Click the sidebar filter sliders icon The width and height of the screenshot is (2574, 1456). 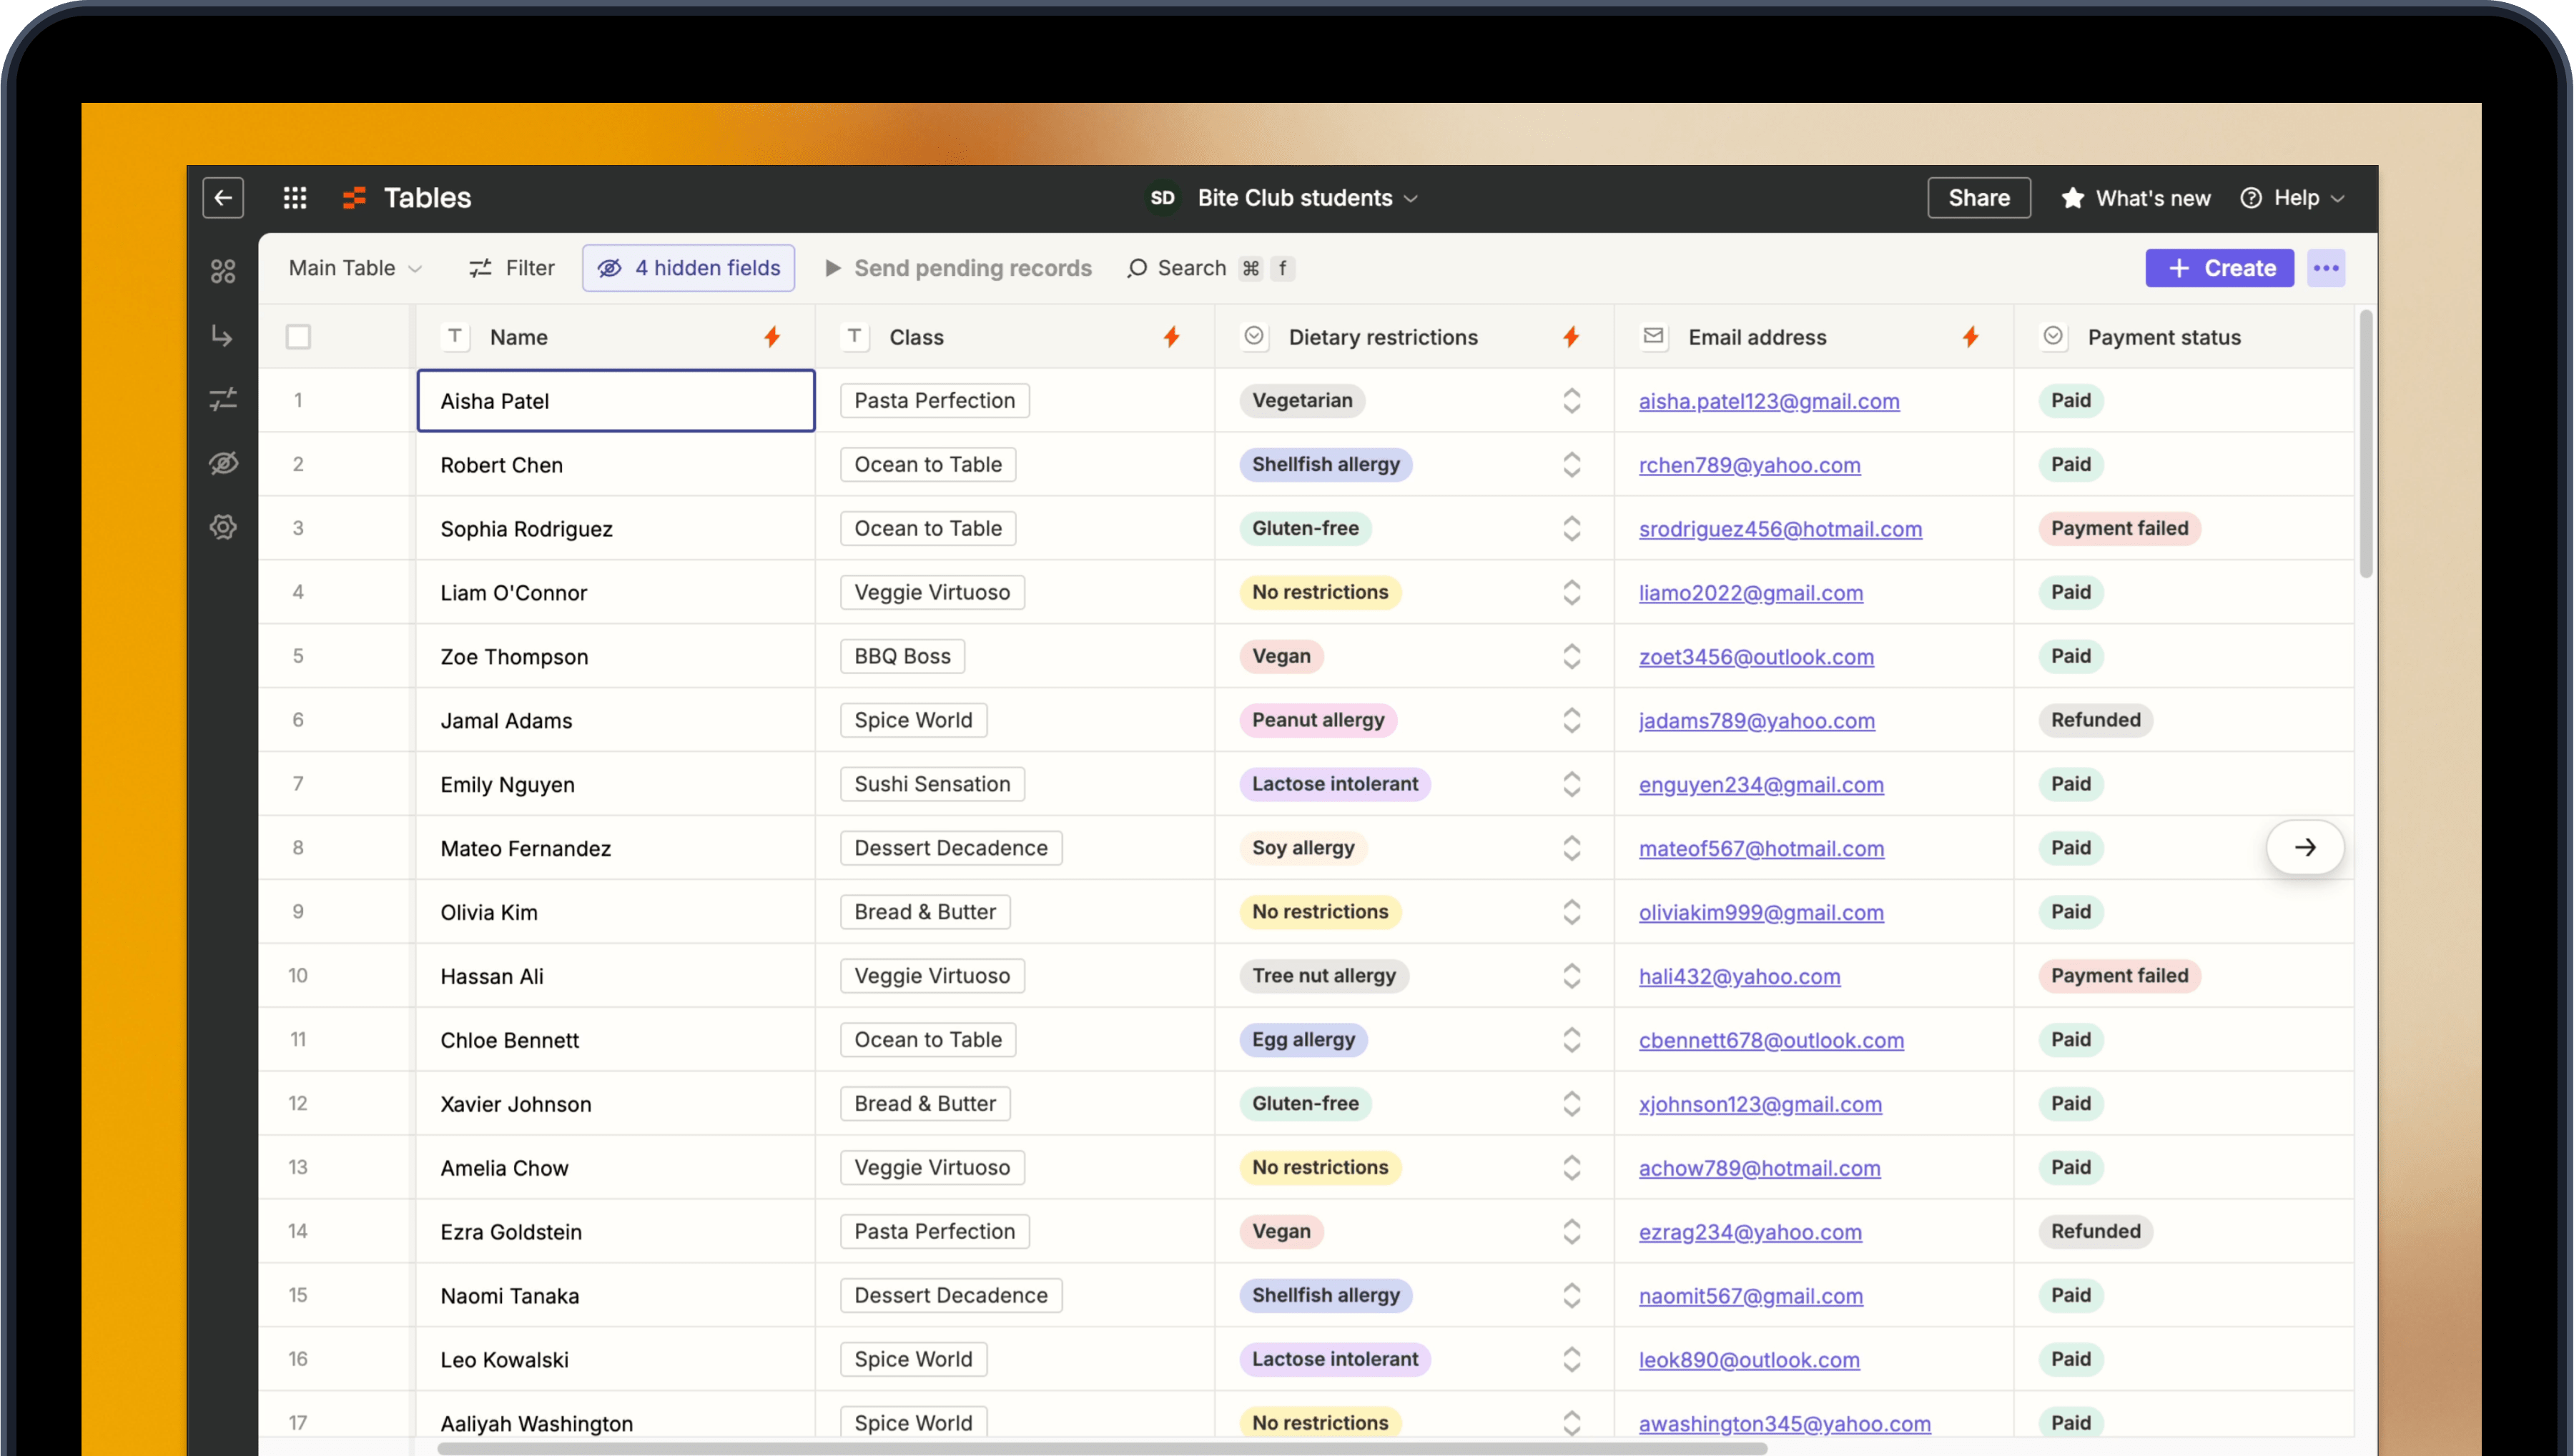point(223,400)
